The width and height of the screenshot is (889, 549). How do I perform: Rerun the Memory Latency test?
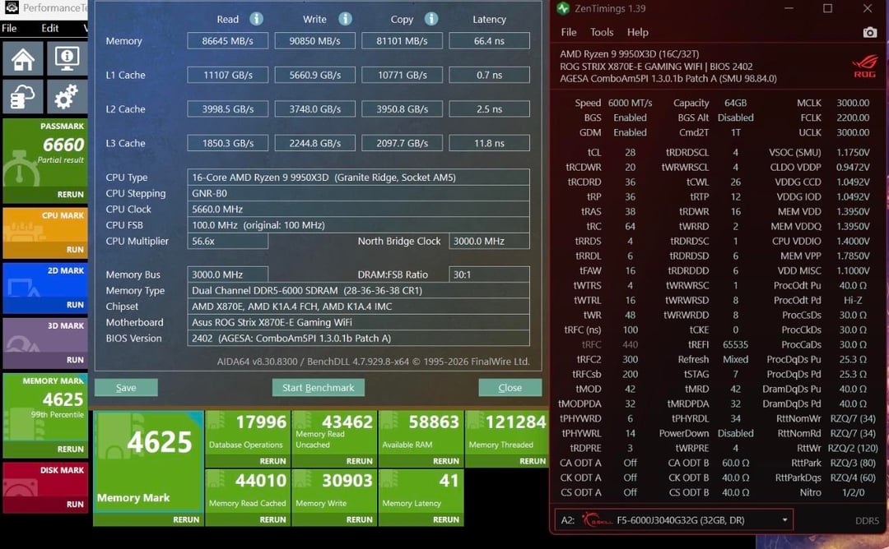(x=446, y=519)
